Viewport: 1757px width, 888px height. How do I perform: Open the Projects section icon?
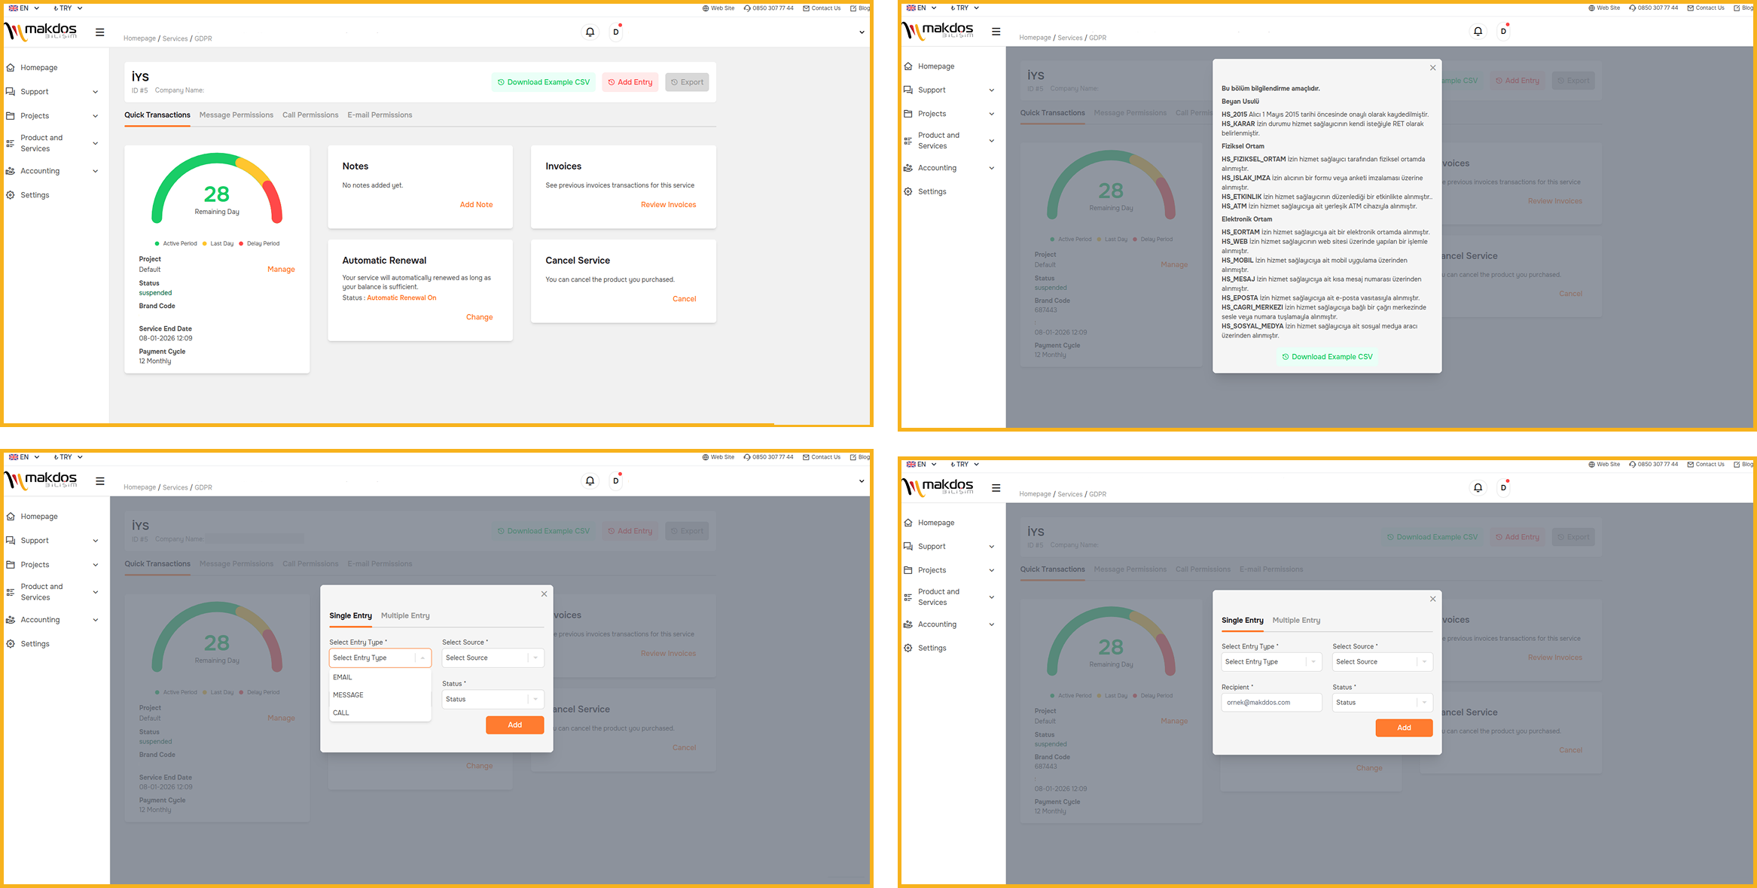10,115
